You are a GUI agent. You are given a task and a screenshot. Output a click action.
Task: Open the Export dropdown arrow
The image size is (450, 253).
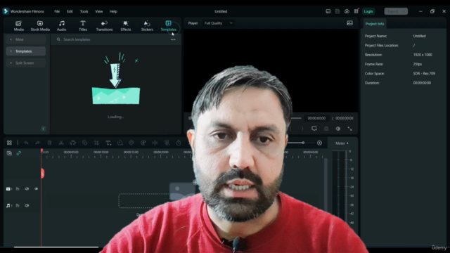404,11
